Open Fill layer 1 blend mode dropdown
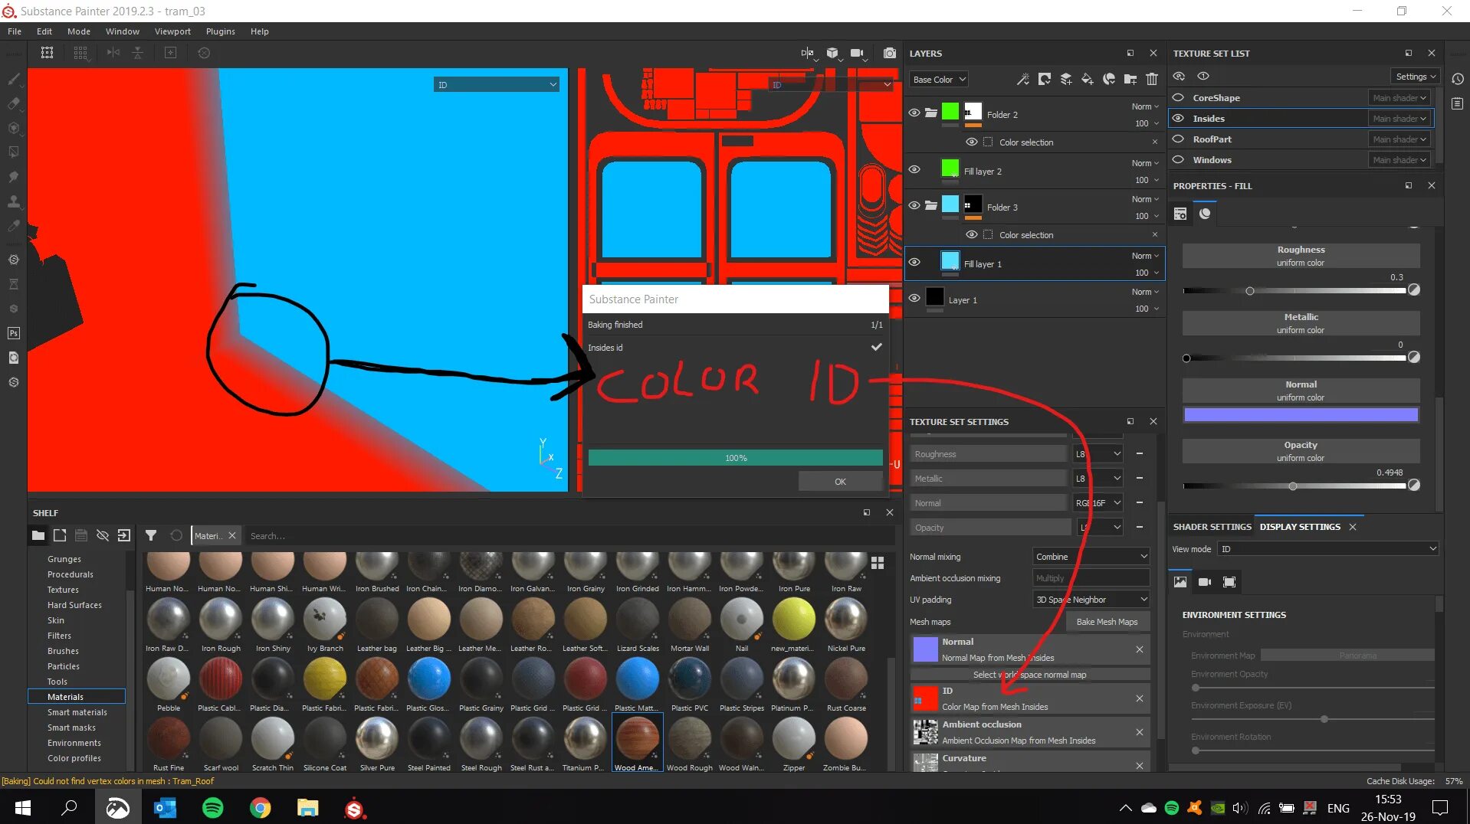 1145,256
